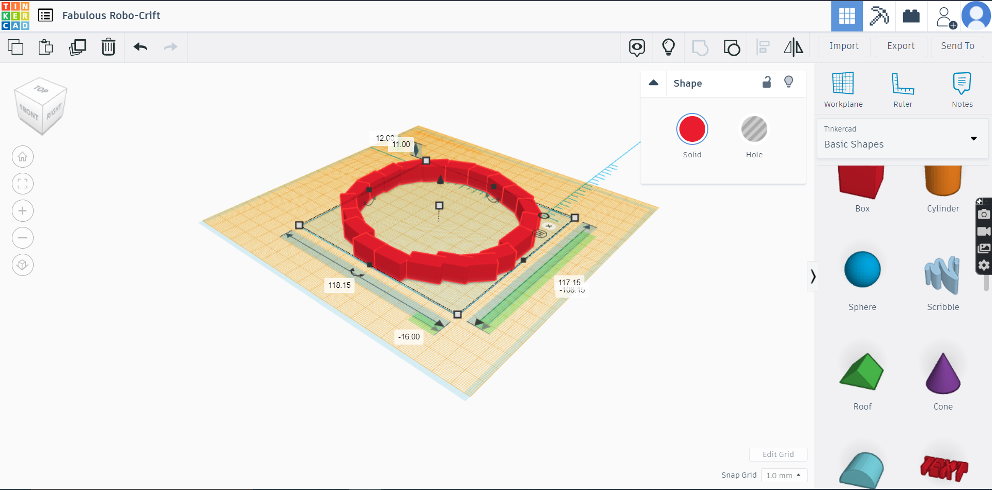The image size is (992, 490).
Task: Open the overlay settings gear
Action: [984, 265]
